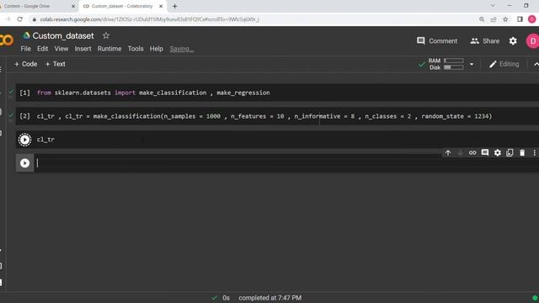Open the View menu

[x=61, y=49]
